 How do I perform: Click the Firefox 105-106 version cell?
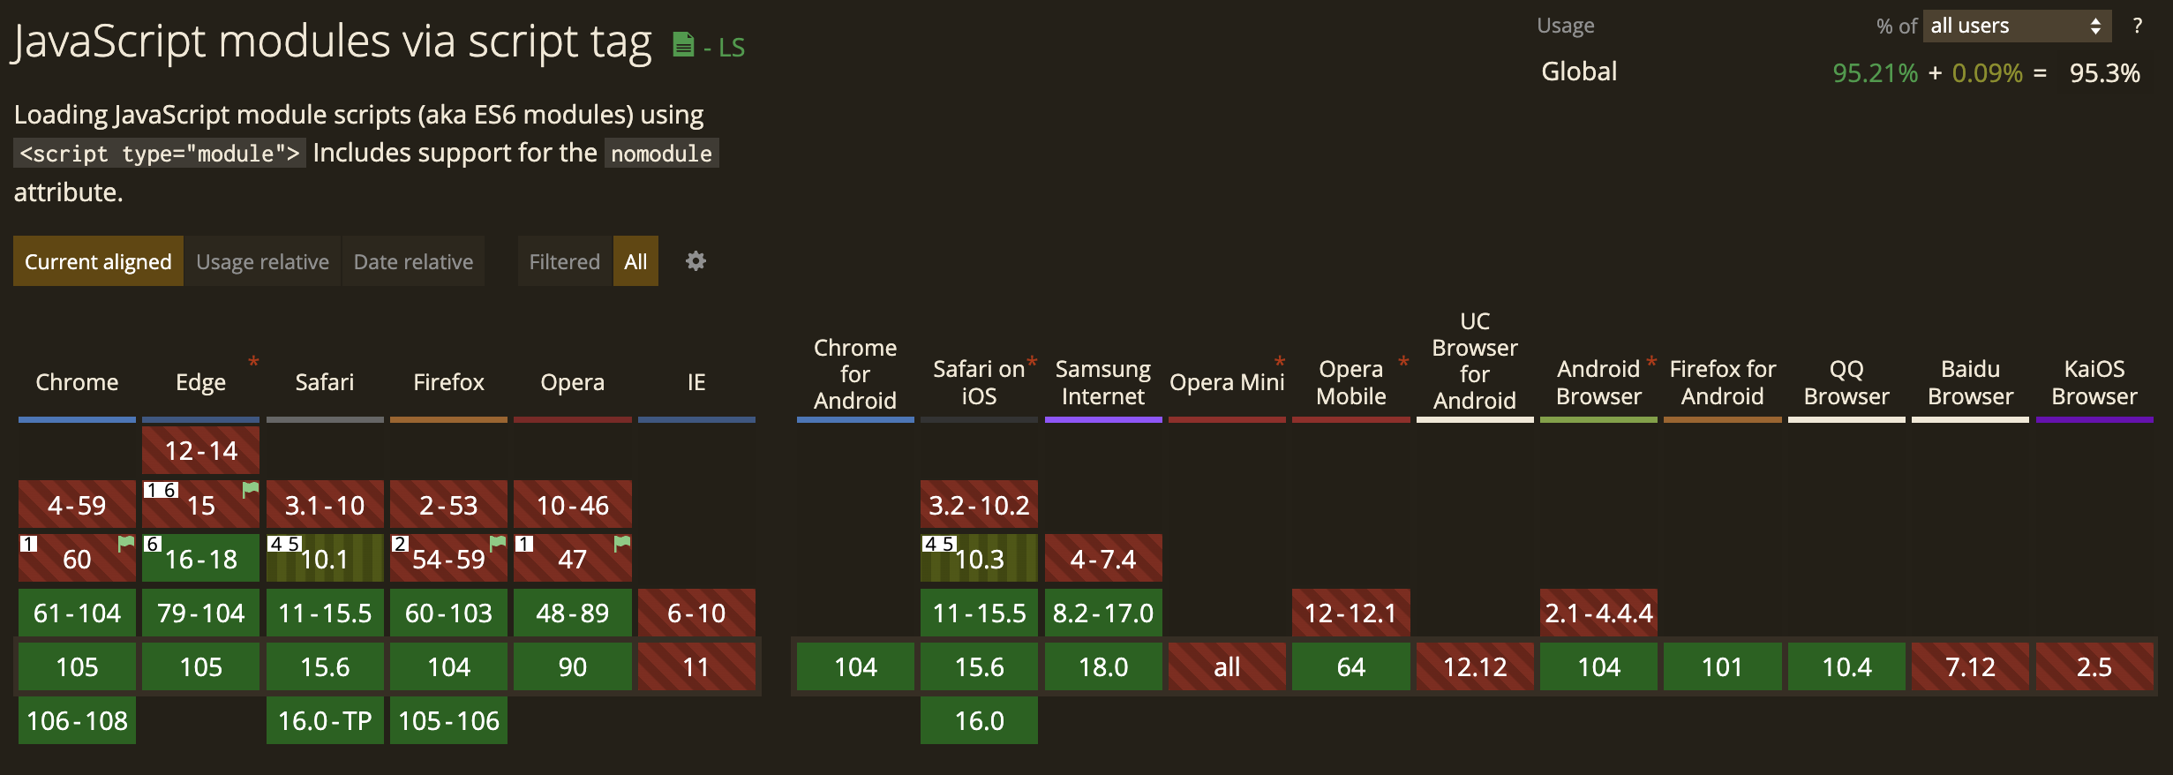pyautogui.click(x=448, y=721)
